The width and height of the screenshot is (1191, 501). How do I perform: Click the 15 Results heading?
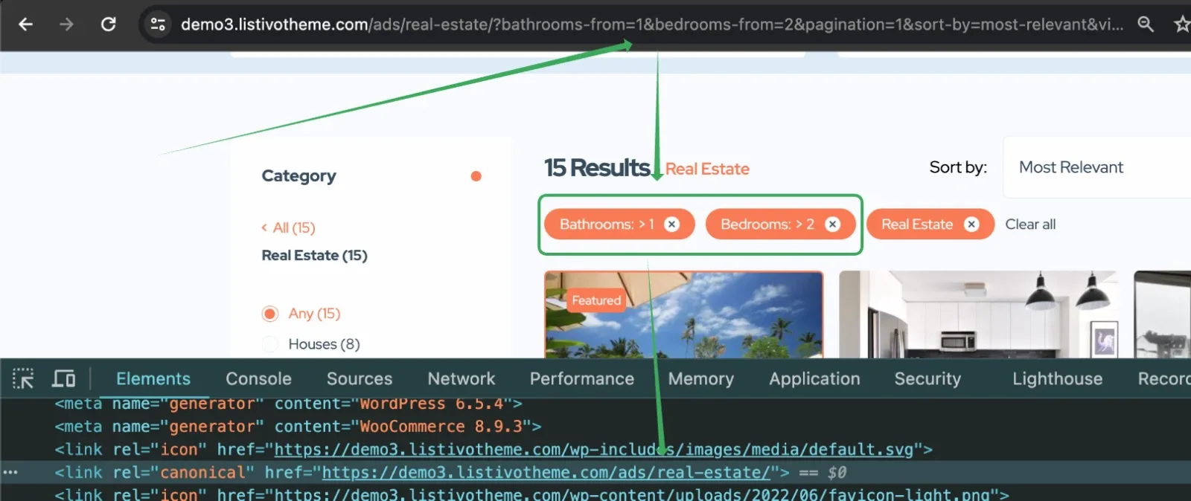597,168
